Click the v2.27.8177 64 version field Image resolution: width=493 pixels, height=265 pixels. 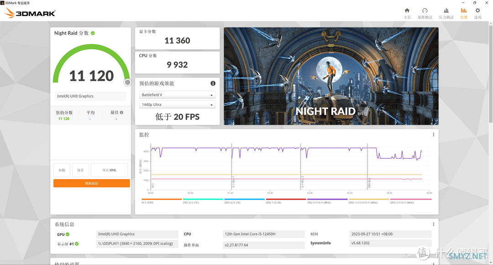(x=263, y=245)
